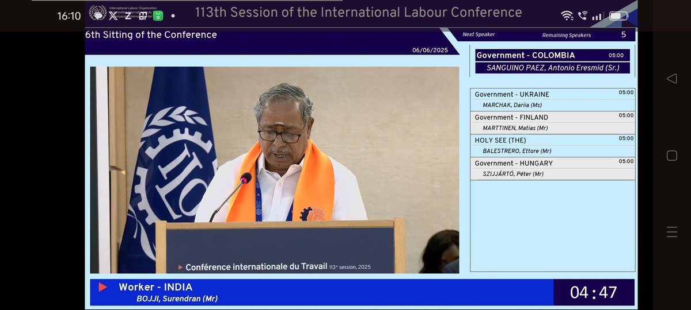The width and height of the screenshot is (691, 310).
Task: Tap the grid-shaped notification icon
Action: [143, 15]
